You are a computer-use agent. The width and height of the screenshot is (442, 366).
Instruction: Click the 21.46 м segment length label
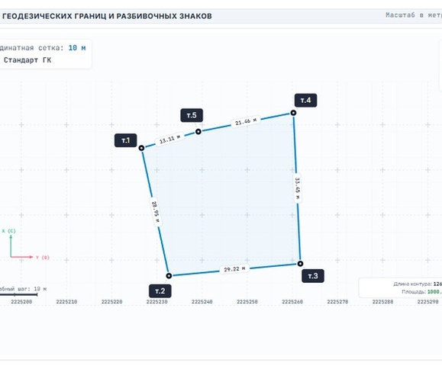(246, 122)
